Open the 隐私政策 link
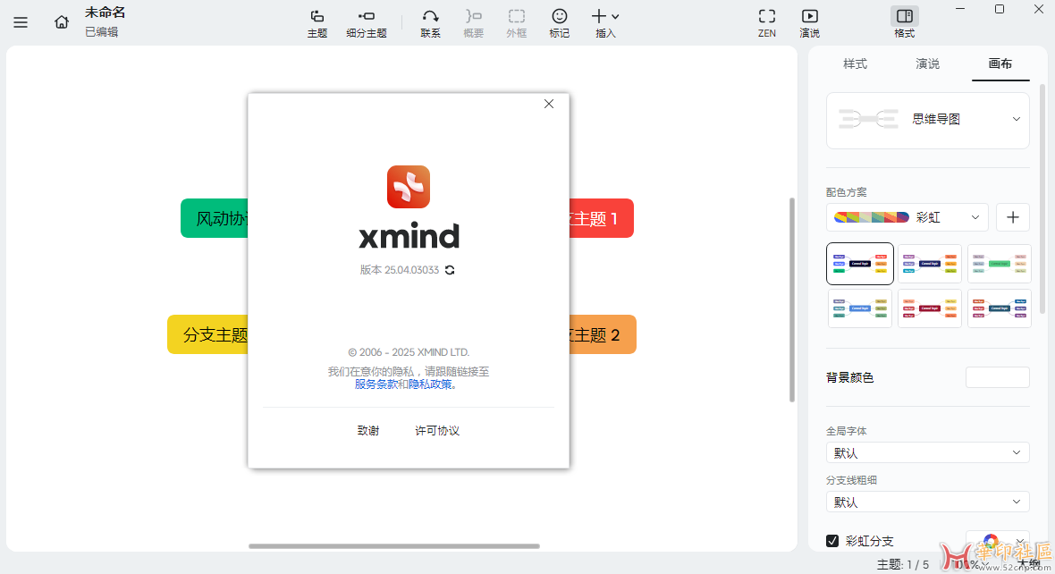Viewport: 1055px width, 574px height. coord(430,384)
